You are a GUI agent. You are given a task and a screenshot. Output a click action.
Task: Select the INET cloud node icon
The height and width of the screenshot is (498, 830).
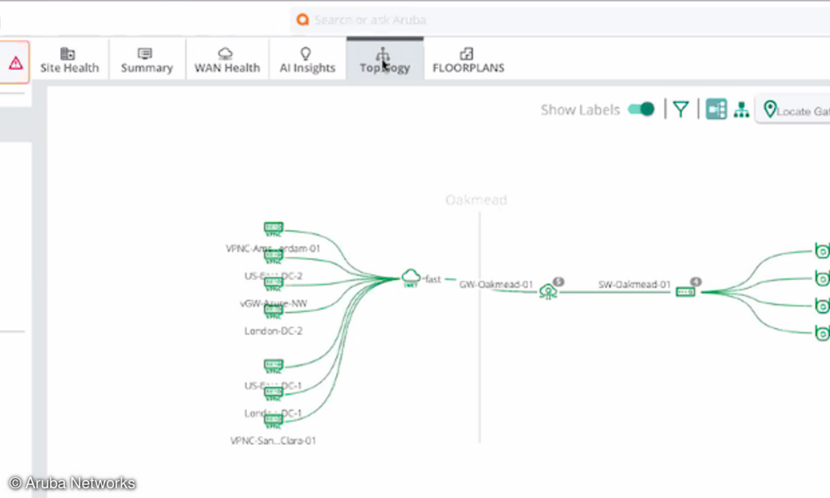(x=411, y=278)
